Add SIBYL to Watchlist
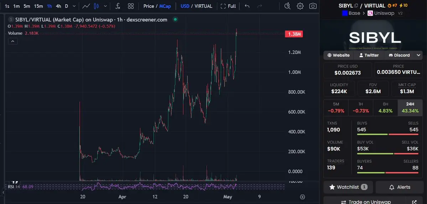Image resolution: width=427 pixels, height=204 pixels. pos(348,187)
